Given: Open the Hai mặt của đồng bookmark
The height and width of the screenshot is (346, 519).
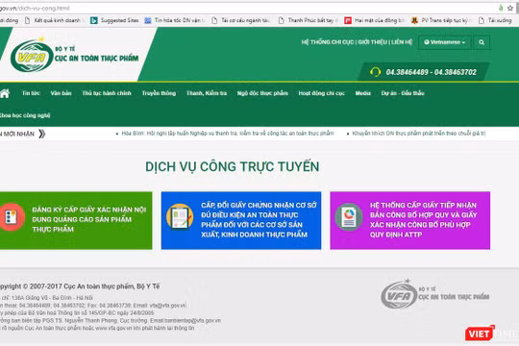Looking at the screenshot, I should coord(375,20).
